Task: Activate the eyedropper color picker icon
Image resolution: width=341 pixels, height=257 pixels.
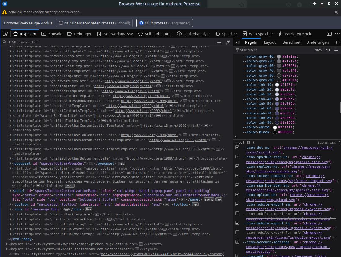Action: pos(228,42)
